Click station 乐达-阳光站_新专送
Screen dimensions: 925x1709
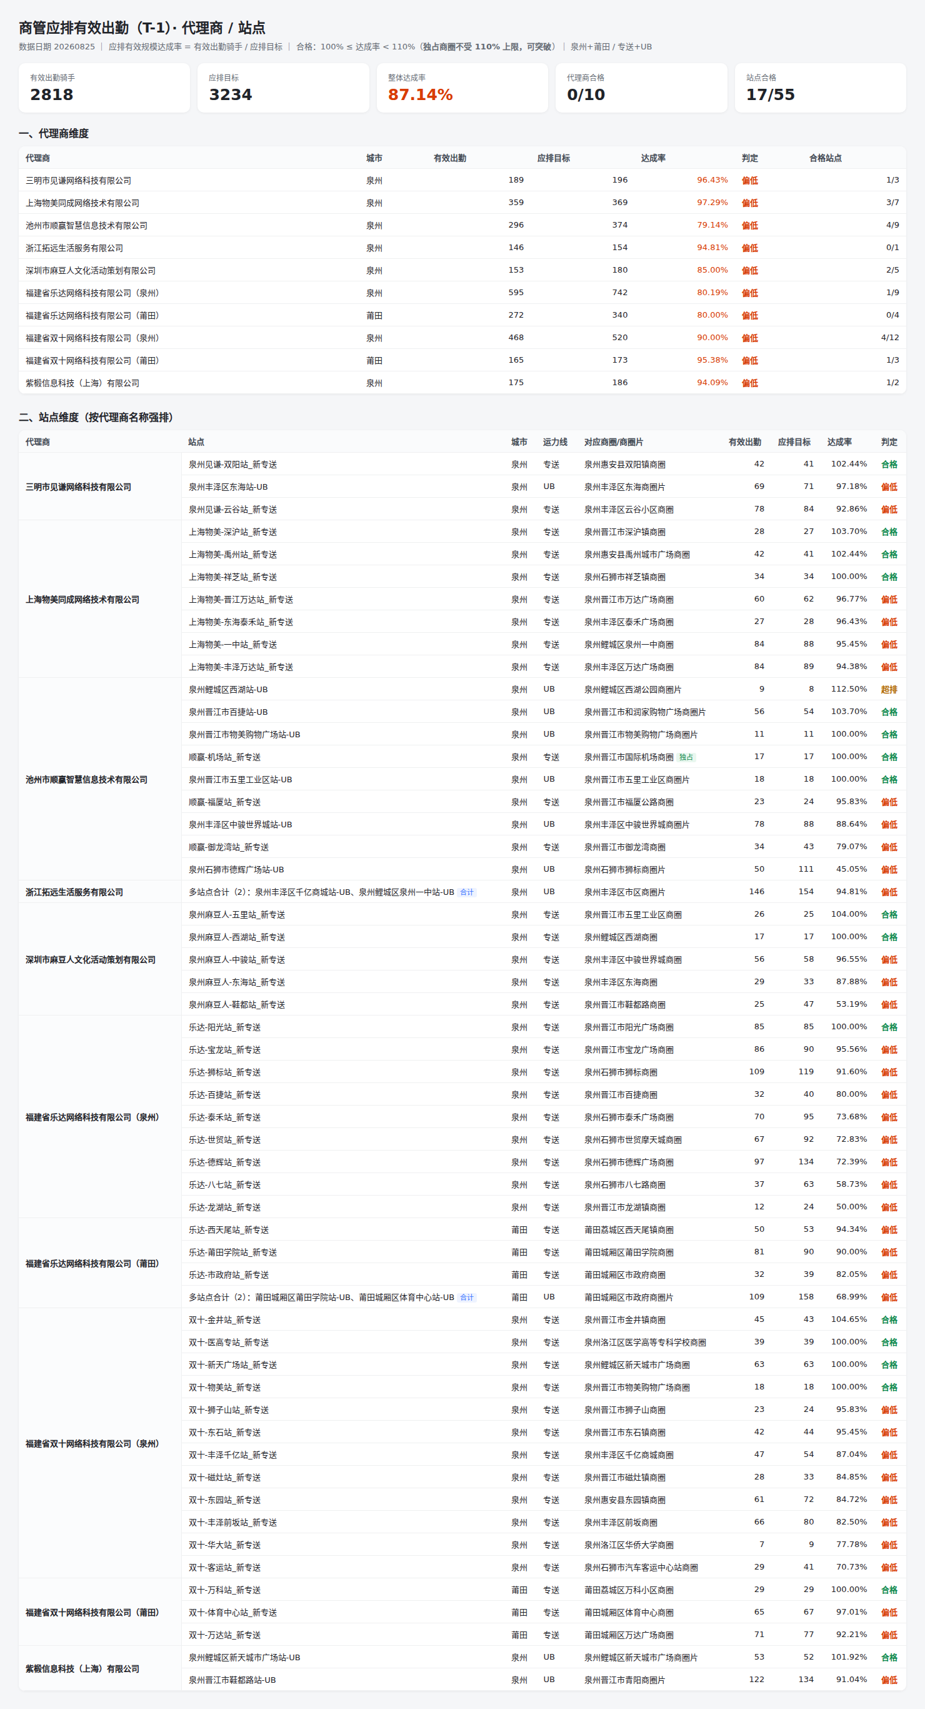[225, 1027]
